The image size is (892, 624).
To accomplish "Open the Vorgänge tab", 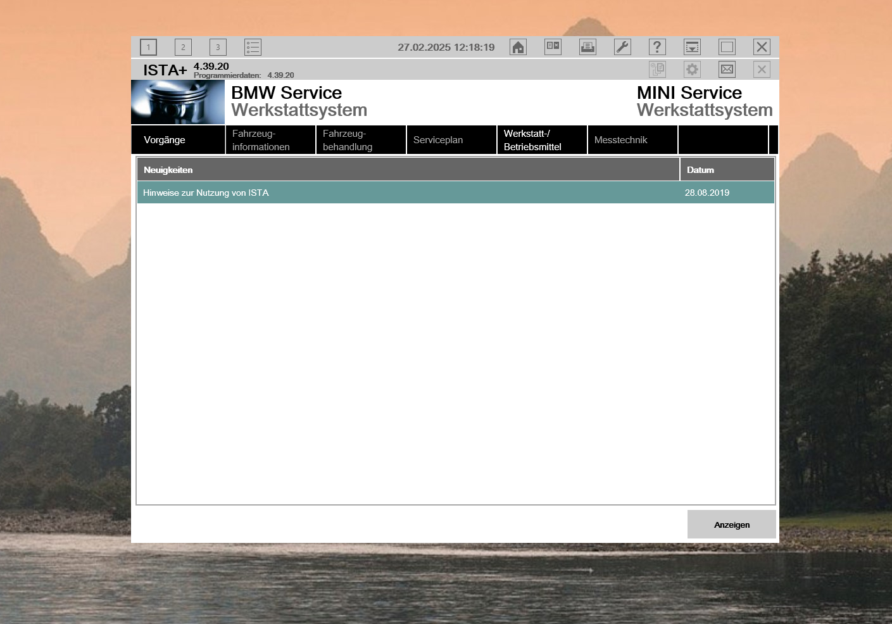I will [x=178, y=140].
